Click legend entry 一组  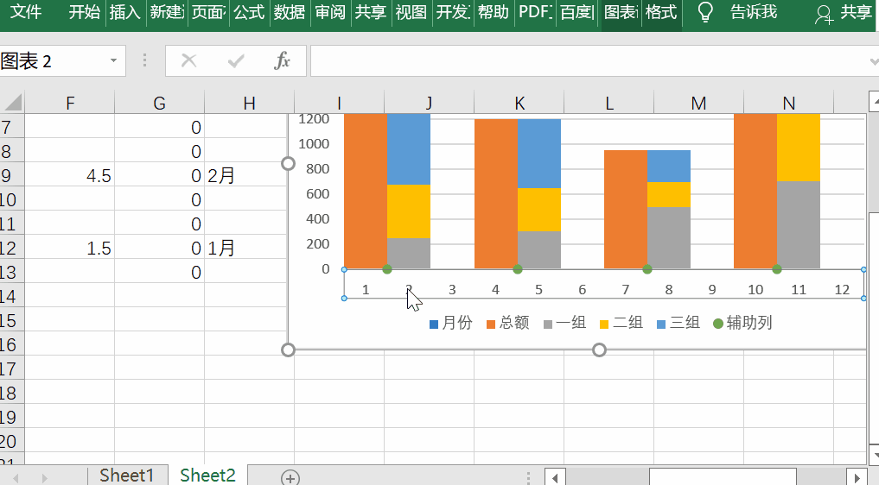point(565,323)
